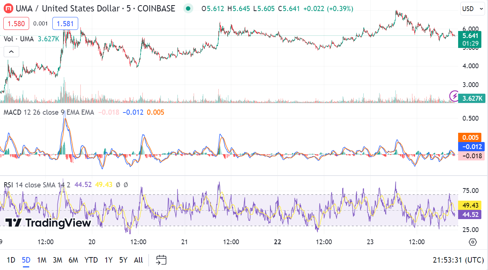
Task: Select the 1D time range
Action: point(11,260)
